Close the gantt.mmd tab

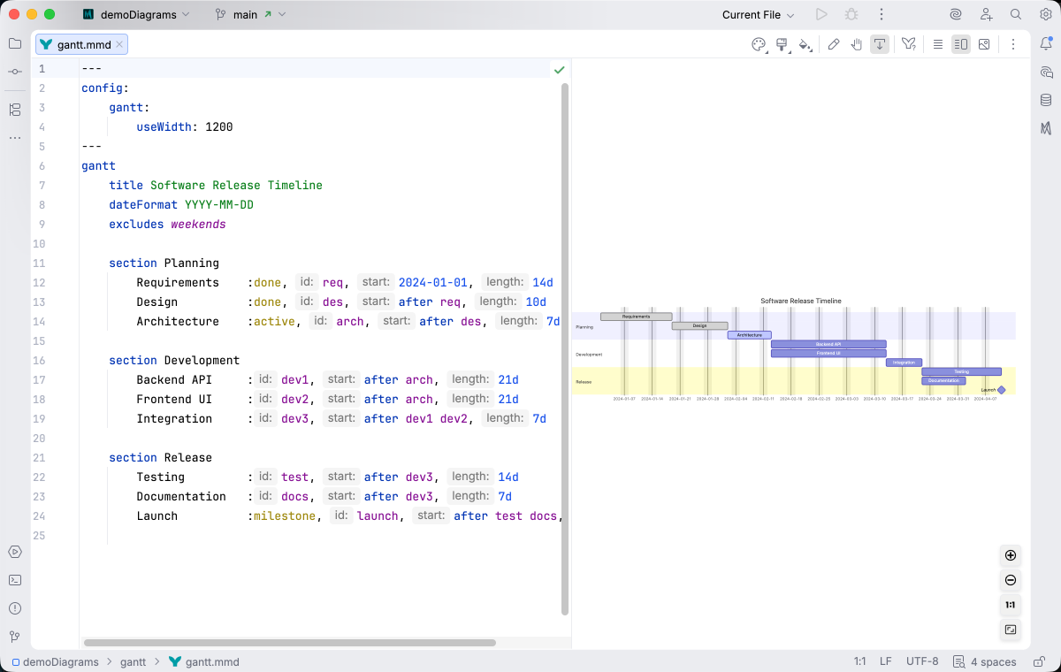point(119,44)
